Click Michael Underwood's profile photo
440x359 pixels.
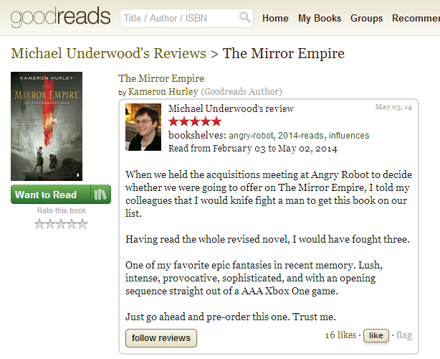pos(143,127)
